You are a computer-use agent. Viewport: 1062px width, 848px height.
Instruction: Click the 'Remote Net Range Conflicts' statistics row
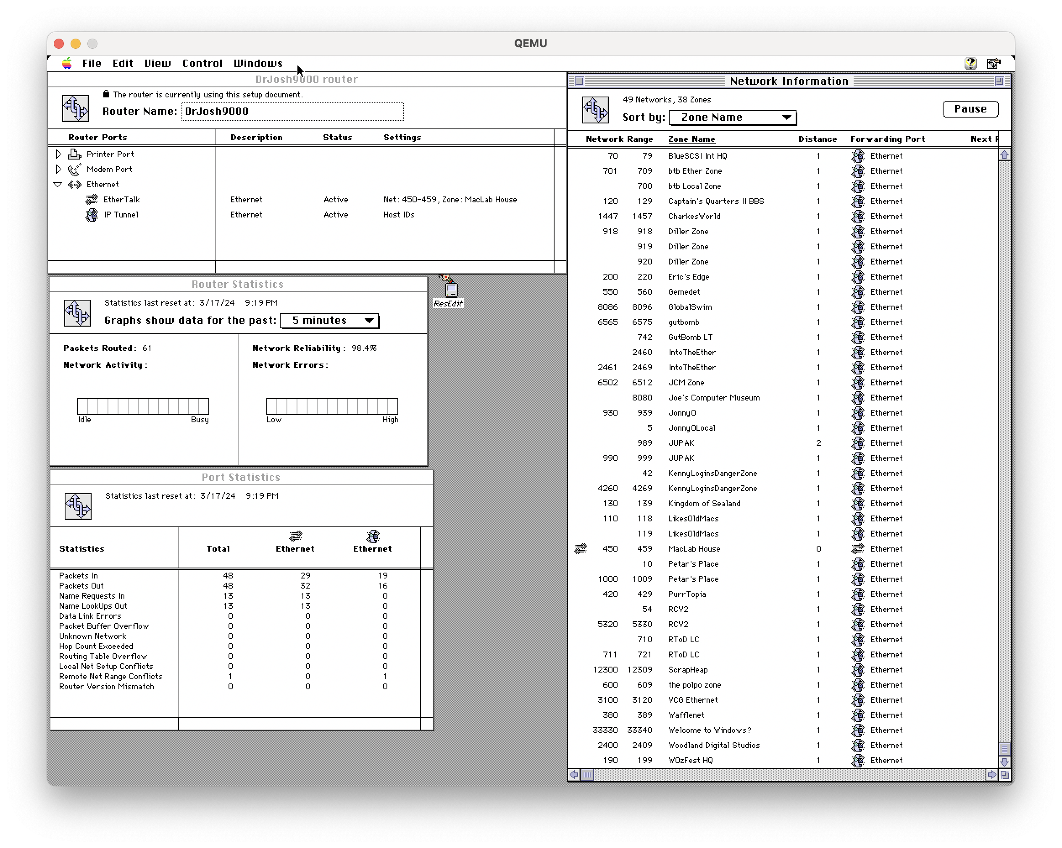pos(235,677)
